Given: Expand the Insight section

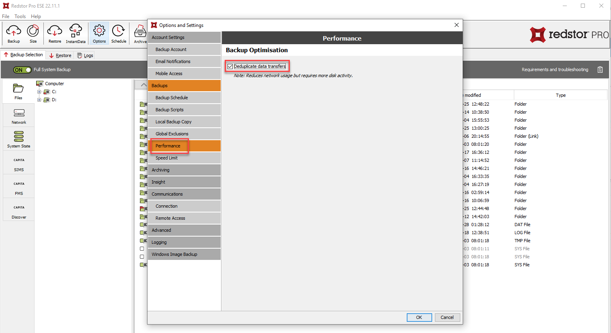Looking at the screenshot, I should coord(184,182).
